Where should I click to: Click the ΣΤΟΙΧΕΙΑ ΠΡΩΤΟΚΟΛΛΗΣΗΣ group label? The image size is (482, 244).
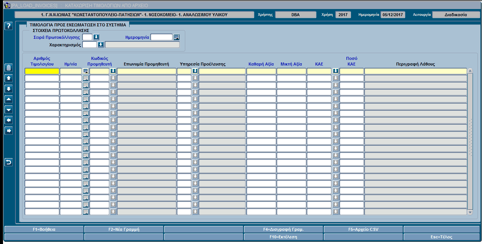61,30
